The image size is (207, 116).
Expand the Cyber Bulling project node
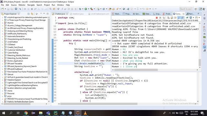(x=2, y=53)
